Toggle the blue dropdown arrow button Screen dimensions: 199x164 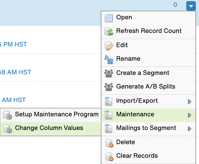tap(191, 6)
